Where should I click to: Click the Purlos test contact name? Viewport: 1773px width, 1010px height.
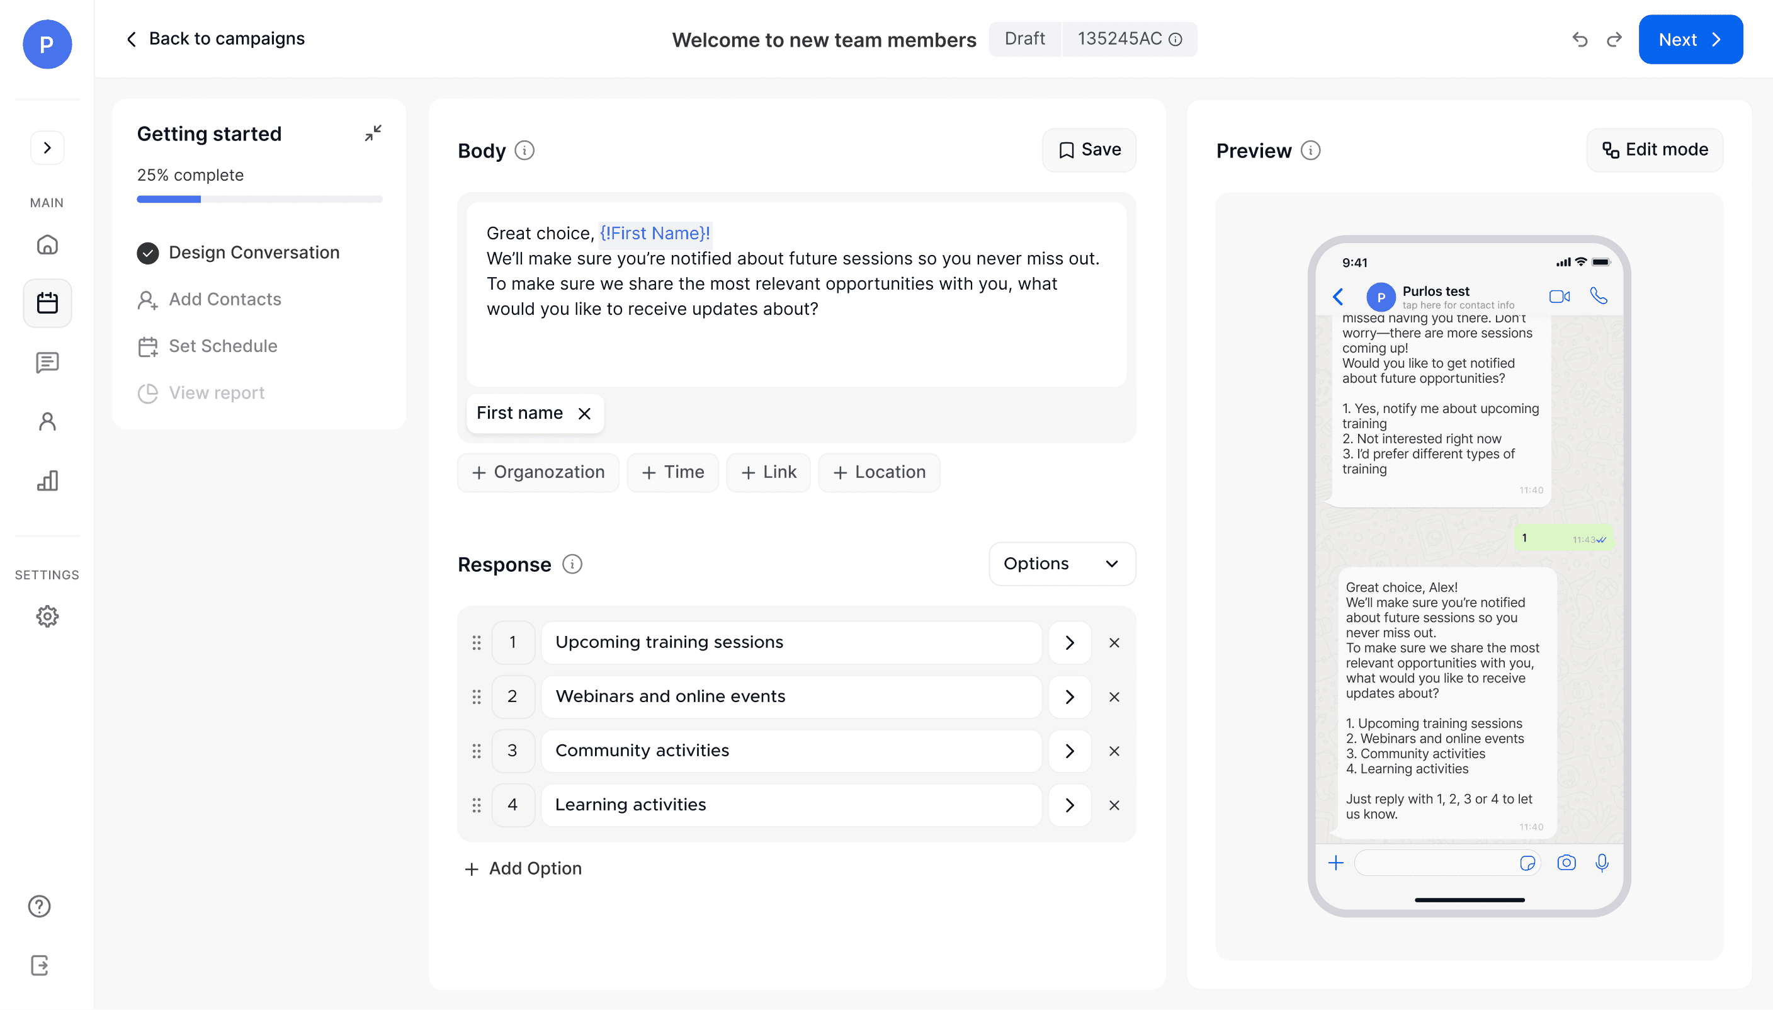point(1436,292)
